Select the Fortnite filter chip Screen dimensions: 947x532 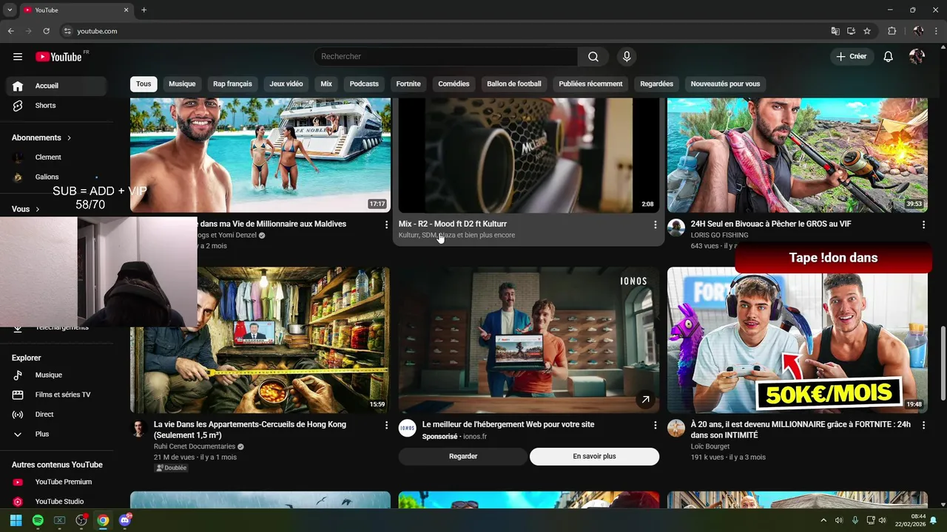(408, 84)
